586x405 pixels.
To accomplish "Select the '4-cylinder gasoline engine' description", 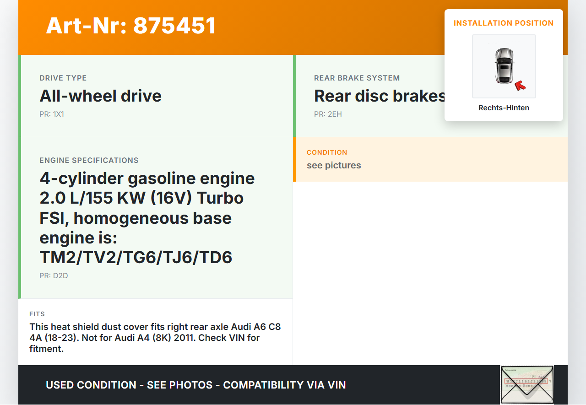I will coord(147,218).
